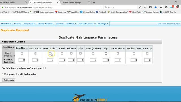Follow the Sales link
The width and height of the screenshot is (181, 102).
pos(160,24)
